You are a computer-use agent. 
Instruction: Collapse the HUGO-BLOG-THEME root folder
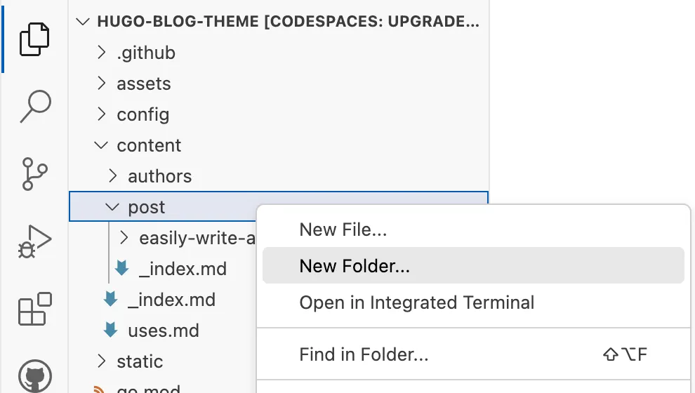pyautogui.click(x=84, y=22)
